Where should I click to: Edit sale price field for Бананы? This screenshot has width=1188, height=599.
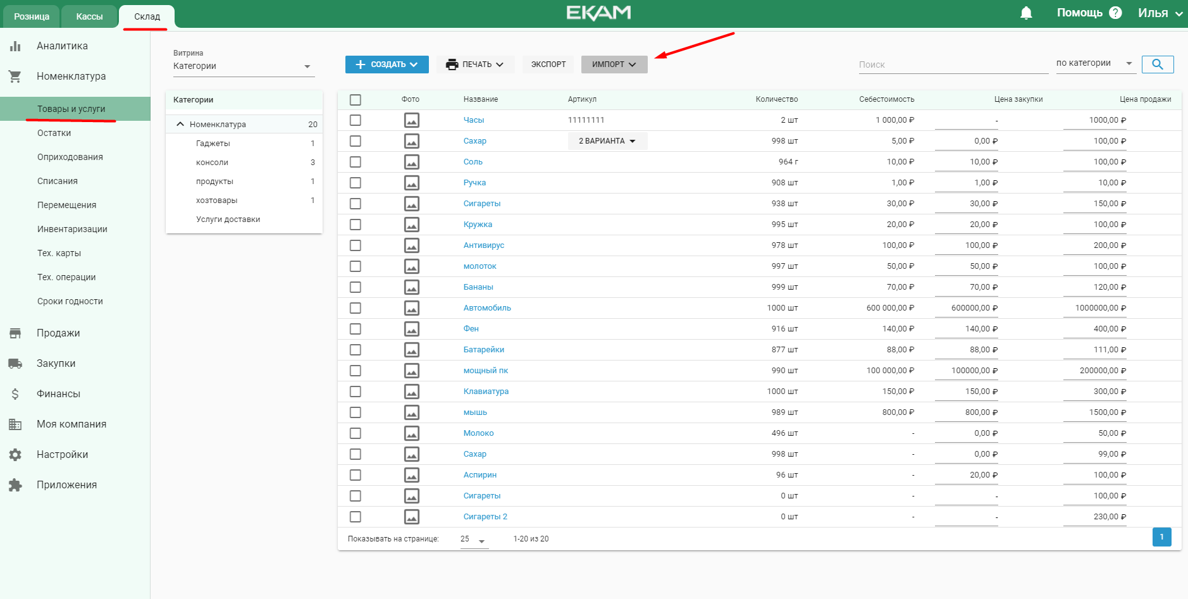tap(1095, 287)
